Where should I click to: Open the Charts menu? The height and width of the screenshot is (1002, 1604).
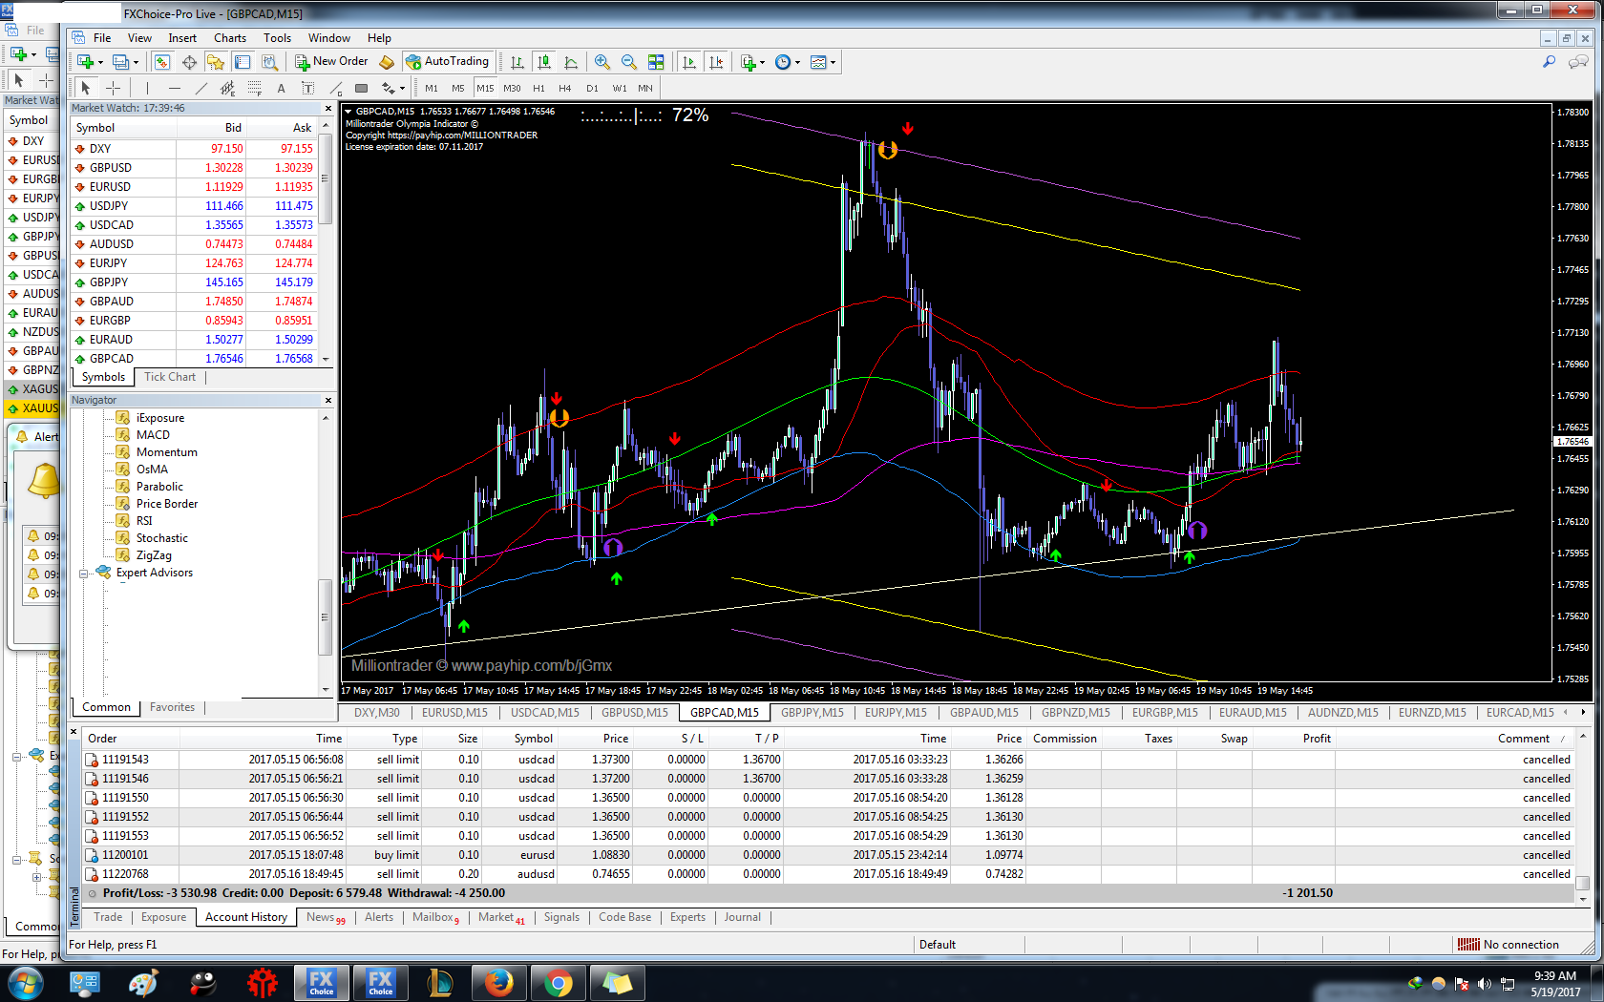tap(229, 38)
